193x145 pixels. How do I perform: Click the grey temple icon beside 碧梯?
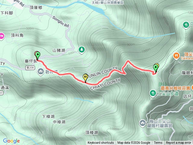[x=41, y=72]
